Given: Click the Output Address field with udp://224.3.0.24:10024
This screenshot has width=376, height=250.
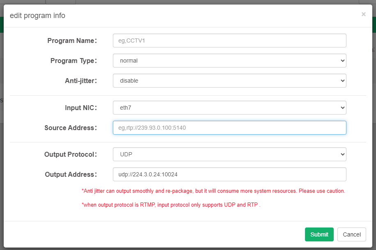Looking at the screenshot, I should pos(229,174).
